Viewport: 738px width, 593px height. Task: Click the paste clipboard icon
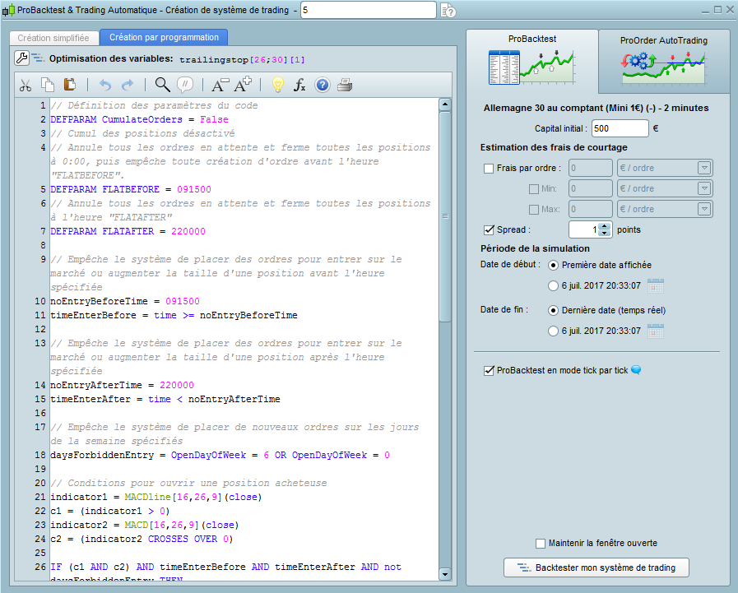point(70,85)
